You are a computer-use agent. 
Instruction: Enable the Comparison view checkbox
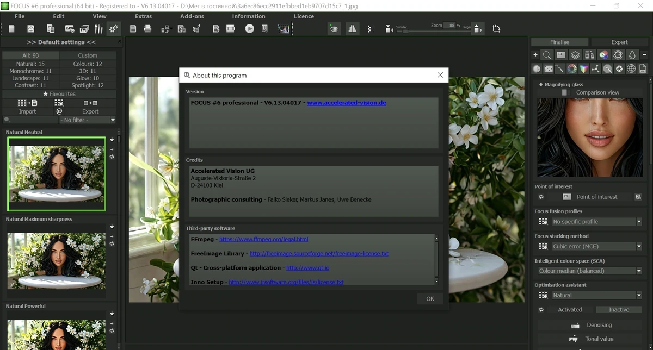click(x=565, y=92)
